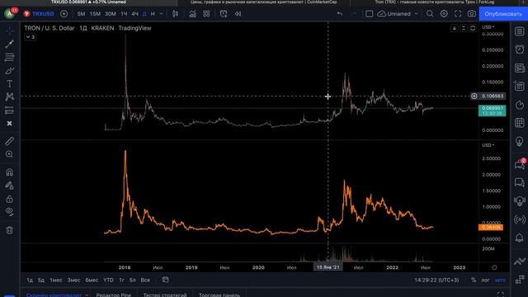528x297 pixels.
Task: Open the Редактор Pine tab
Action: point(114,295)
